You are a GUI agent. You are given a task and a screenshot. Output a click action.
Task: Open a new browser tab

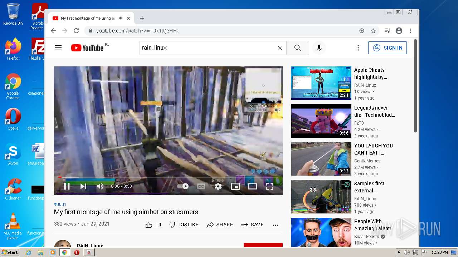click(142, 18)
